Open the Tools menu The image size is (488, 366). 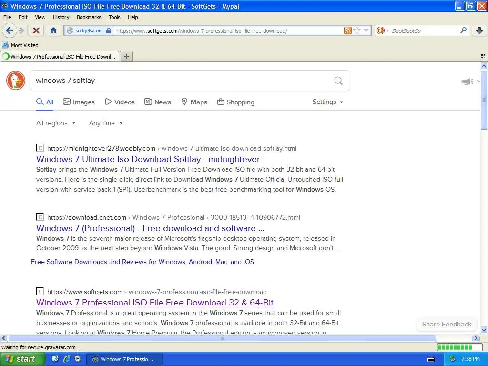114,17
